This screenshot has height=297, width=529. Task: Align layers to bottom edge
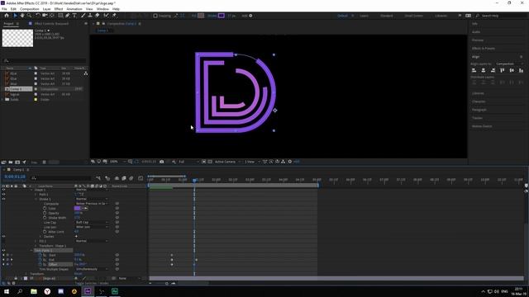pos(522,70)
